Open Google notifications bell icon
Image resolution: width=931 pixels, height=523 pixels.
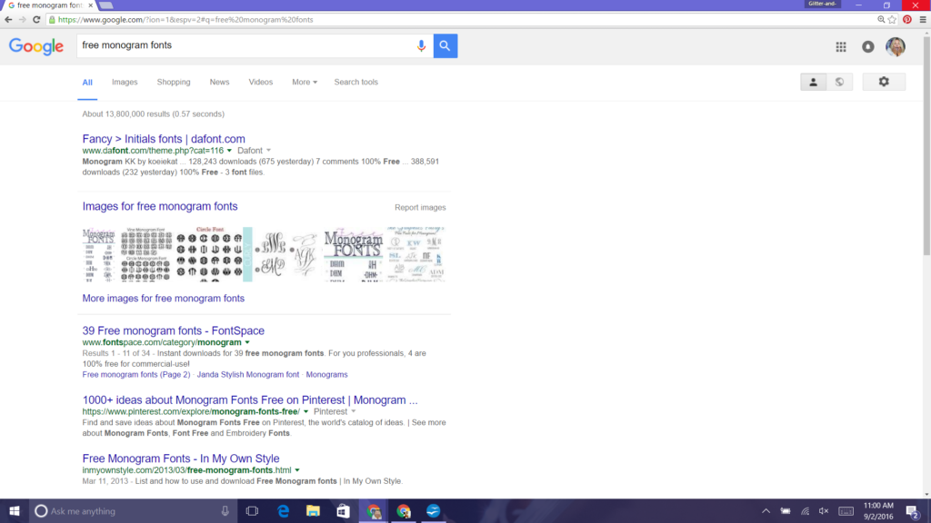(x=868, y=47)
